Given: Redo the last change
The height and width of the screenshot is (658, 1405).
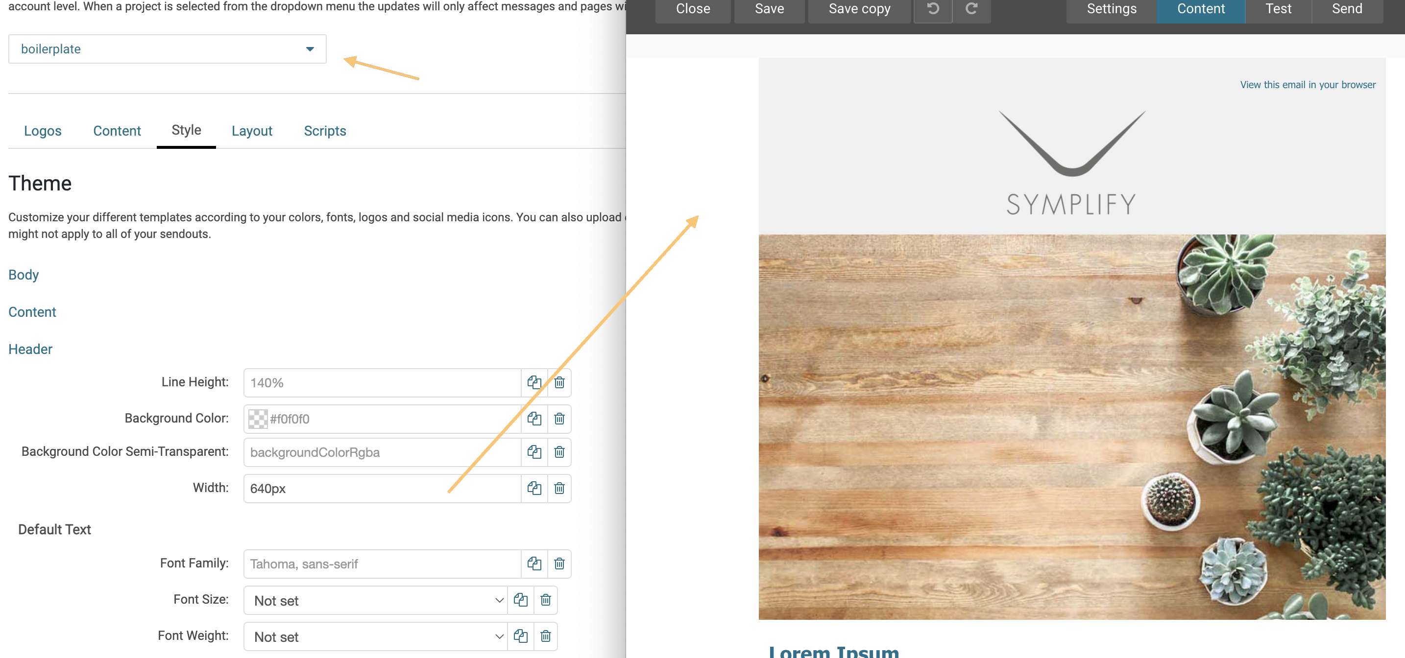Looking at the screenshot, I should pyautogui.click(x=972, y=8).
